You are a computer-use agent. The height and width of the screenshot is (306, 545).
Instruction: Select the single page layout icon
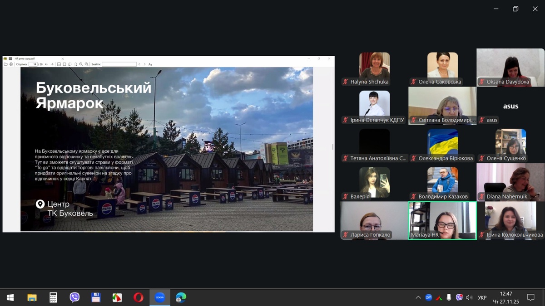[x=64, y=64]
